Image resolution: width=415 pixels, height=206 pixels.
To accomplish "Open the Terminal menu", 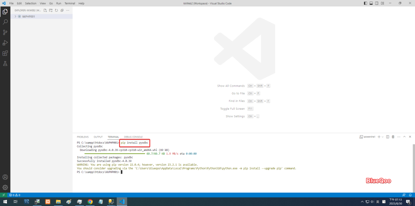I will 70,3.
